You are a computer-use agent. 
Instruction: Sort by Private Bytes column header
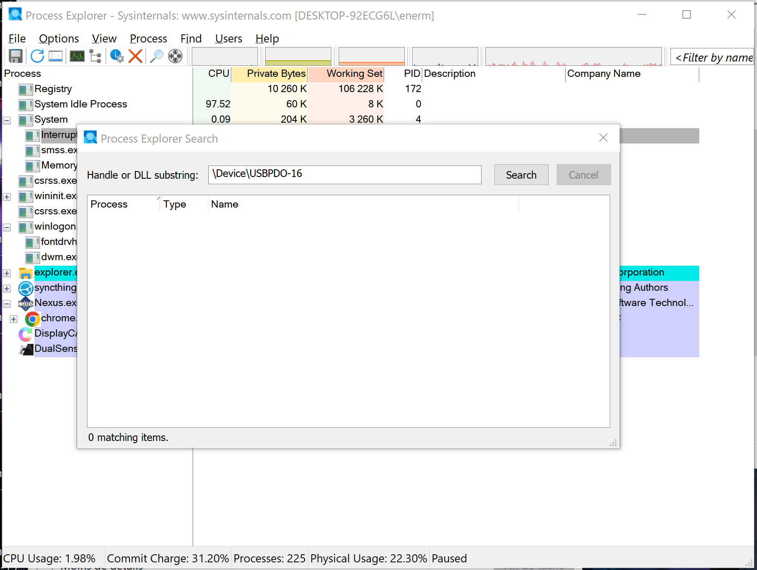tap(270, 74)
